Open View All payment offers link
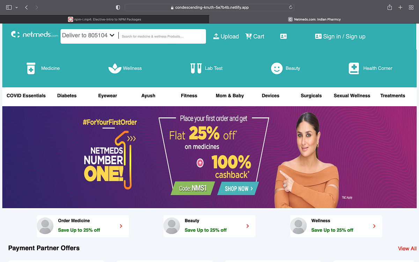 point(407,249)
